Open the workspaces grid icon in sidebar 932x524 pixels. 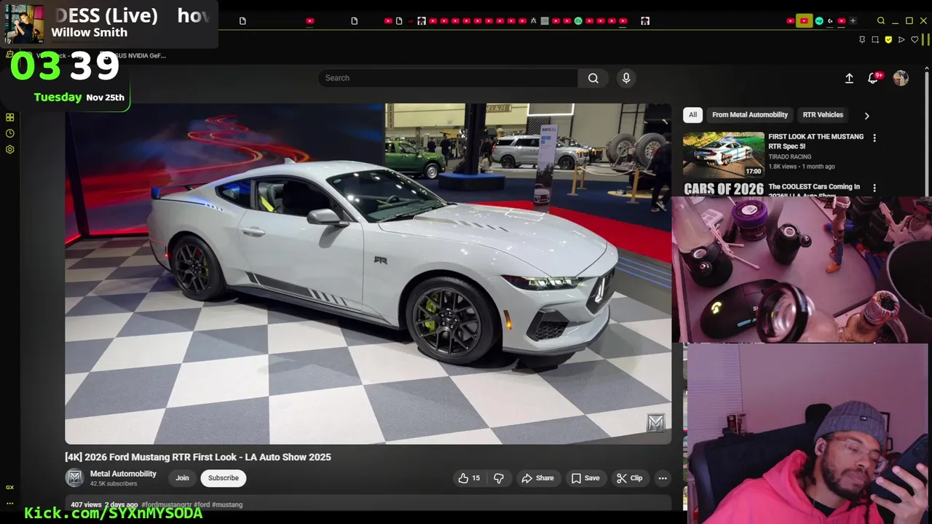9,117
